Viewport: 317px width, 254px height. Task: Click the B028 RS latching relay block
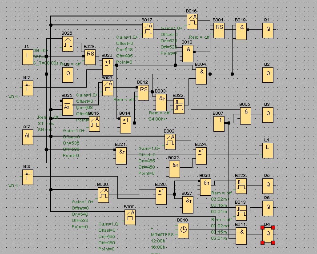coord(90,56)
